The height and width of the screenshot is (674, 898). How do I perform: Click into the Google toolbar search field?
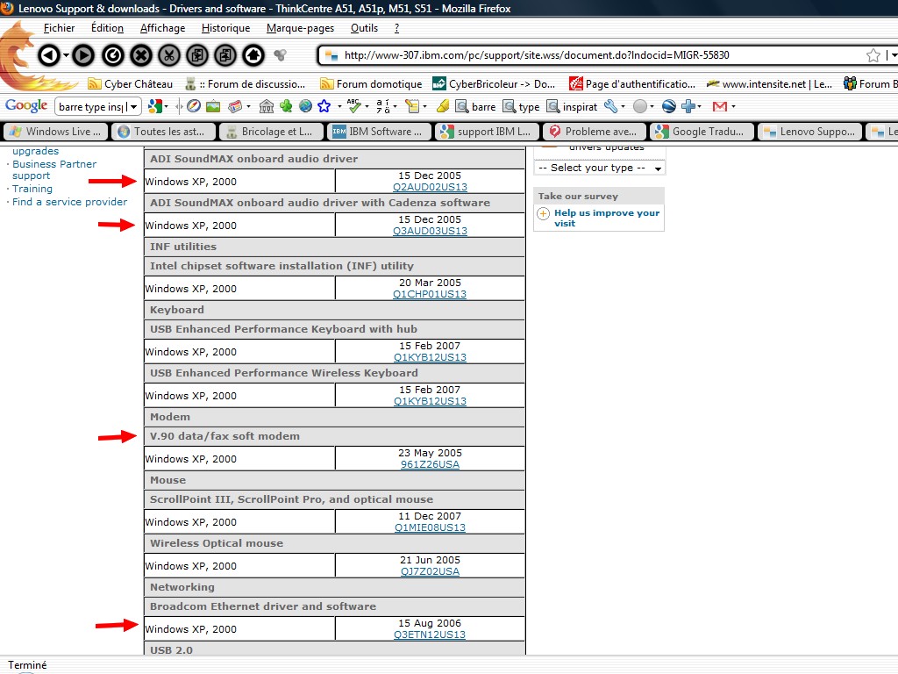pyautogui.click(x=91, y=106)
